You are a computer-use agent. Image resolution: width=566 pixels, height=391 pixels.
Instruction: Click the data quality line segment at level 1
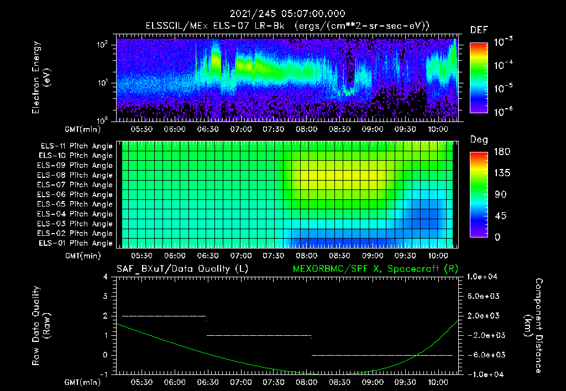[x=259, y=335]
